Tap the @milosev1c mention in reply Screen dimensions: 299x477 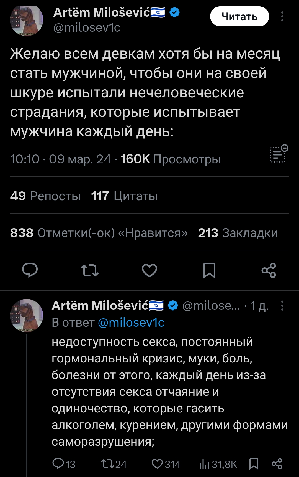point(131,323)
